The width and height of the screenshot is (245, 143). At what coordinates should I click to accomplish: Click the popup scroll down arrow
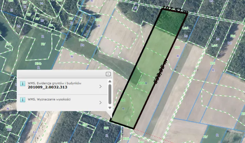tap(110, 108)
